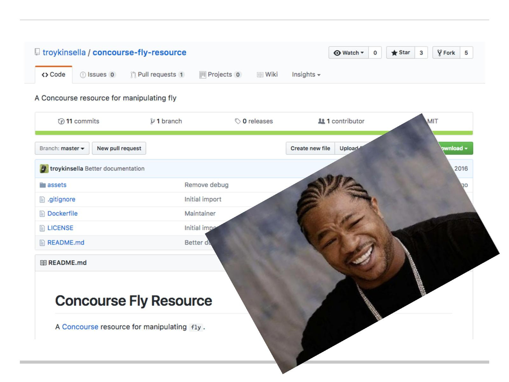Open the Remove debug commit message
The image size is (509, 382).
[206, 185]
